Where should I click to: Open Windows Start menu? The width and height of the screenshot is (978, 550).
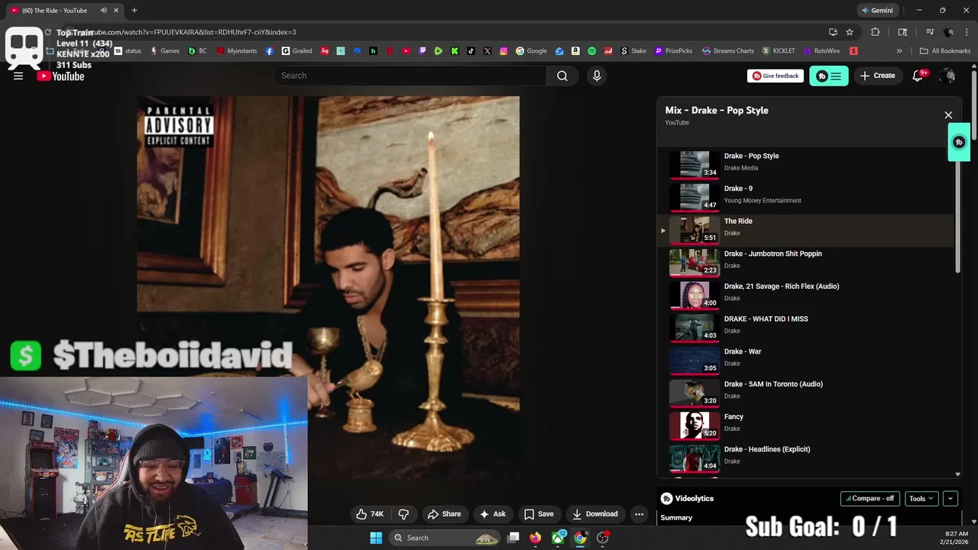coord(376,538)
